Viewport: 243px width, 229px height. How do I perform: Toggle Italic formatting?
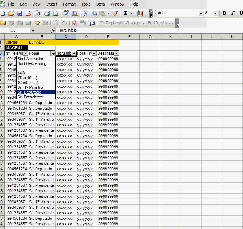pos(233,13)
